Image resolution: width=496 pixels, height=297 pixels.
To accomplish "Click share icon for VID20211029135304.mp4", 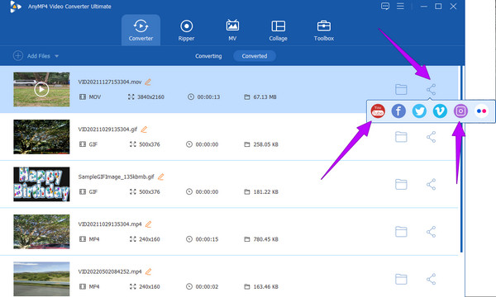I will (432, 232).
